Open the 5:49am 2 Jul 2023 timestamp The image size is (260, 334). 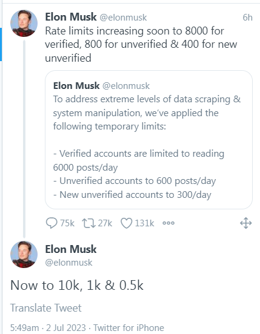(x=48, y=327)
